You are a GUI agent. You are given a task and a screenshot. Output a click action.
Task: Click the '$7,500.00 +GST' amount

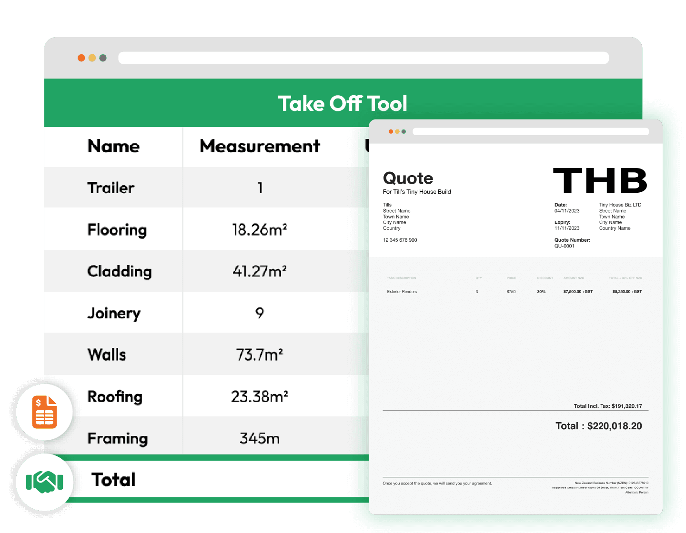point(578,292)
